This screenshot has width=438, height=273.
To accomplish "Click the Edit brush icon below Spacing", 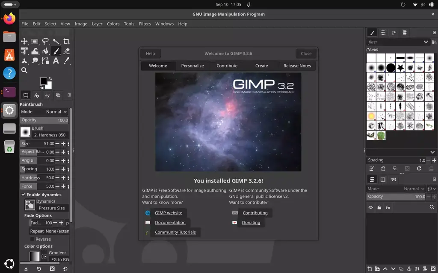I will click(372, 168).
